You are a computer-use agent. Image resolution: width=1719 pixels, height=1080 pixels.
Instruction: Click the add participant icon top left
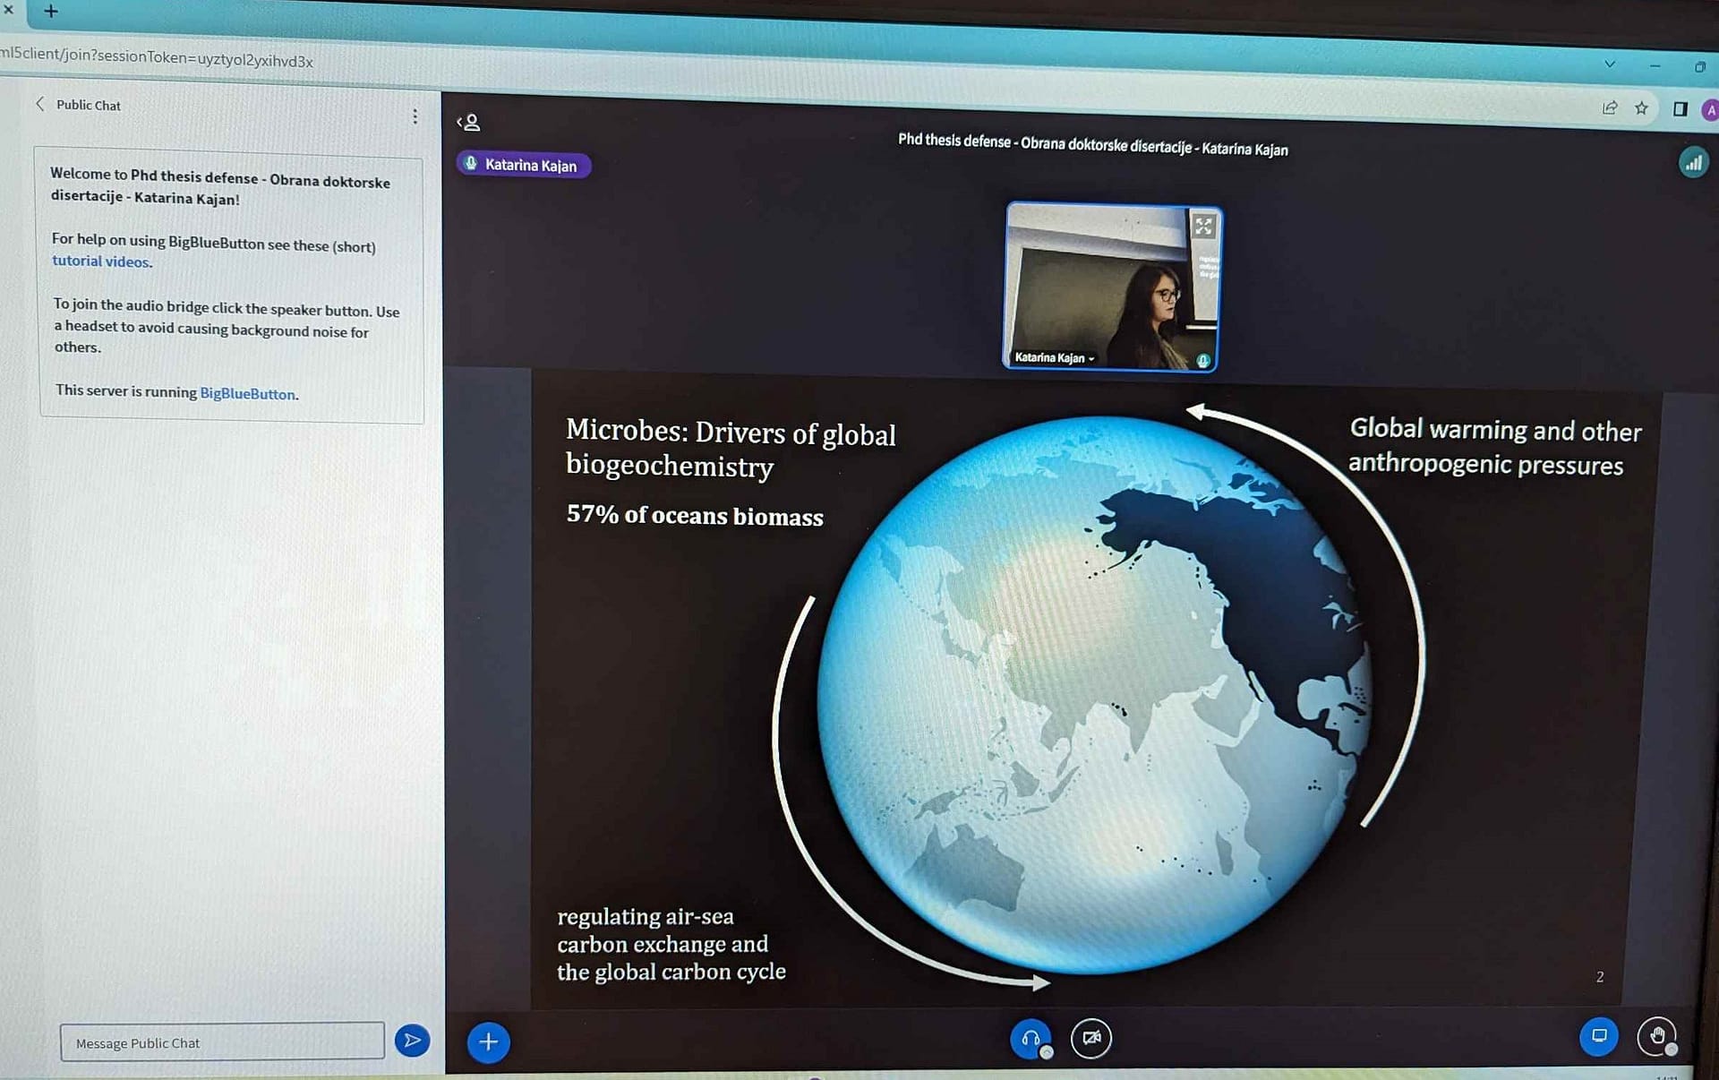pyautogui.click(x=470, y=121)
